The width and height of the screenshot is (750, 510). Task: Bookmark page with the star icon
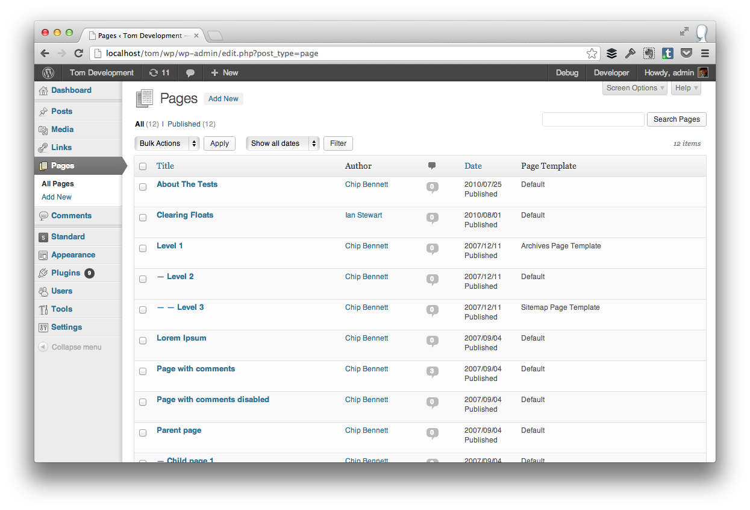tap(592, 54)
